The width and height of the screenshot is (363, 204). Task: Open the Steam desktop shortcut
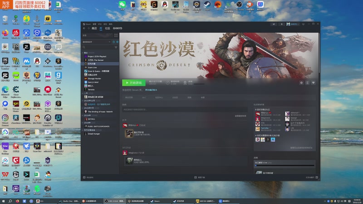(207, 5)
